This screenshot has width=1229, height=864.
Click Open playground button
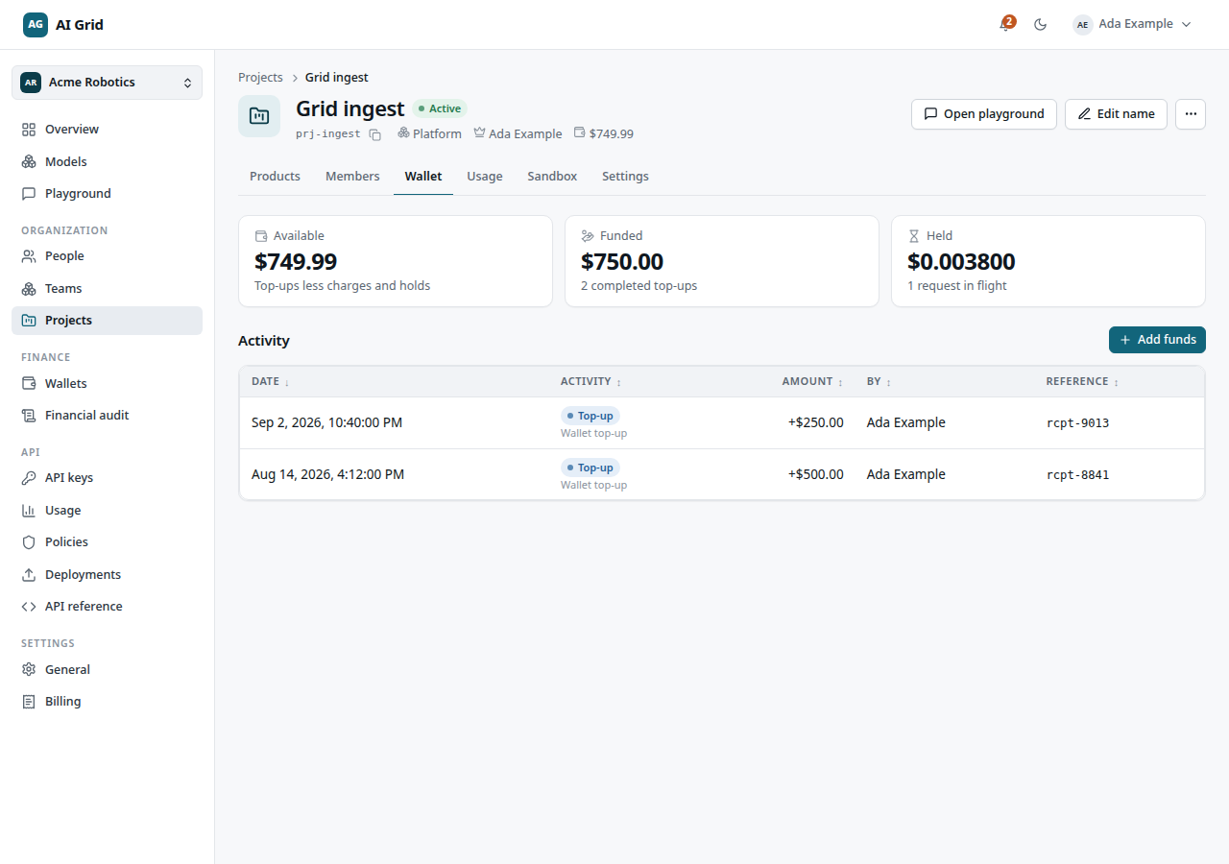coord(984,113)
